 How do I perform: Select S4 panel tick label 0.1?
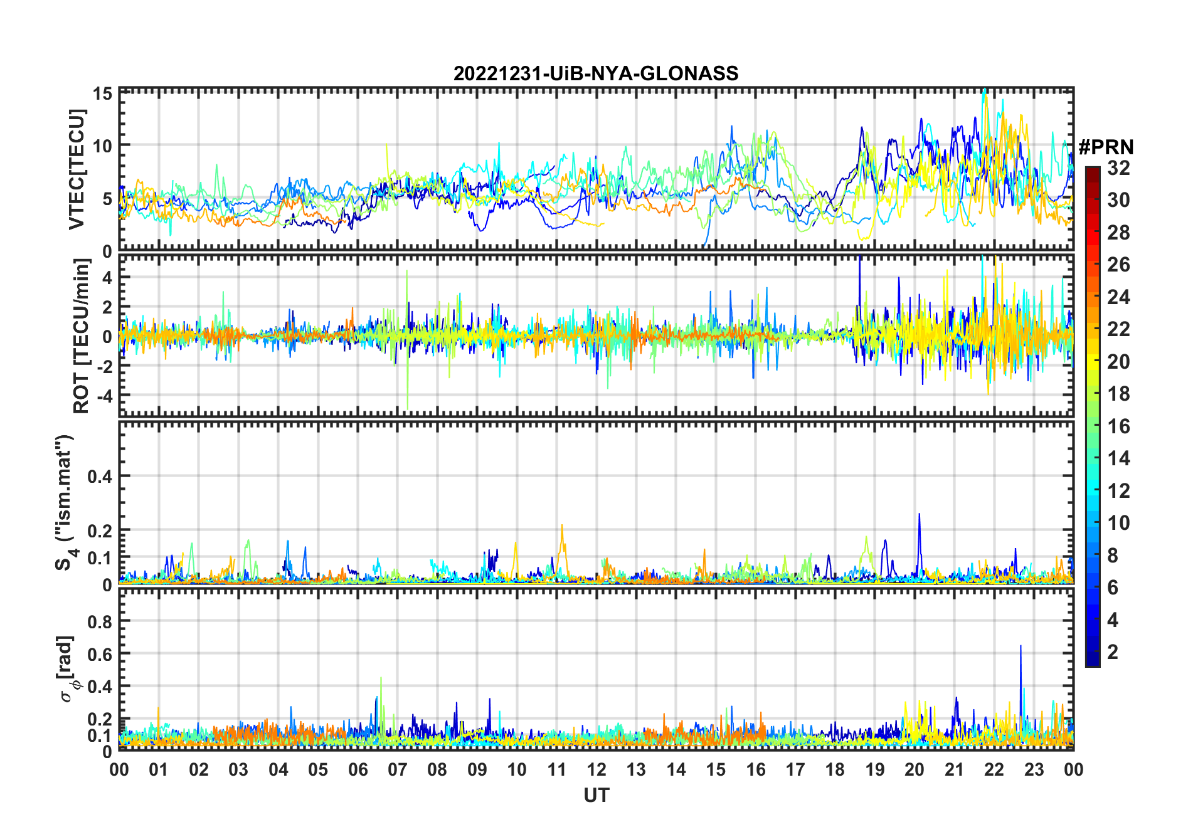coord(100,557)
